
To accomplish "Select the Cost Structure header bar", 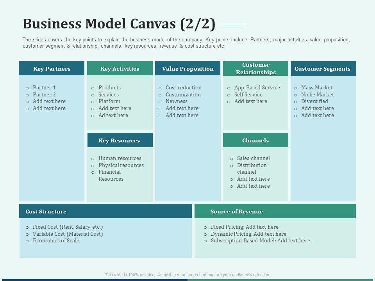I will click(x=105, y=212).
